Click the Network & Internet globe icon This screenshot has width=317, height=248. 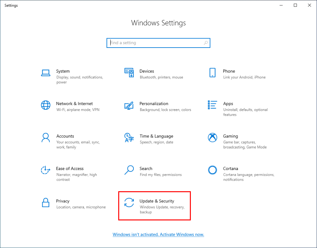pos(46,105)
